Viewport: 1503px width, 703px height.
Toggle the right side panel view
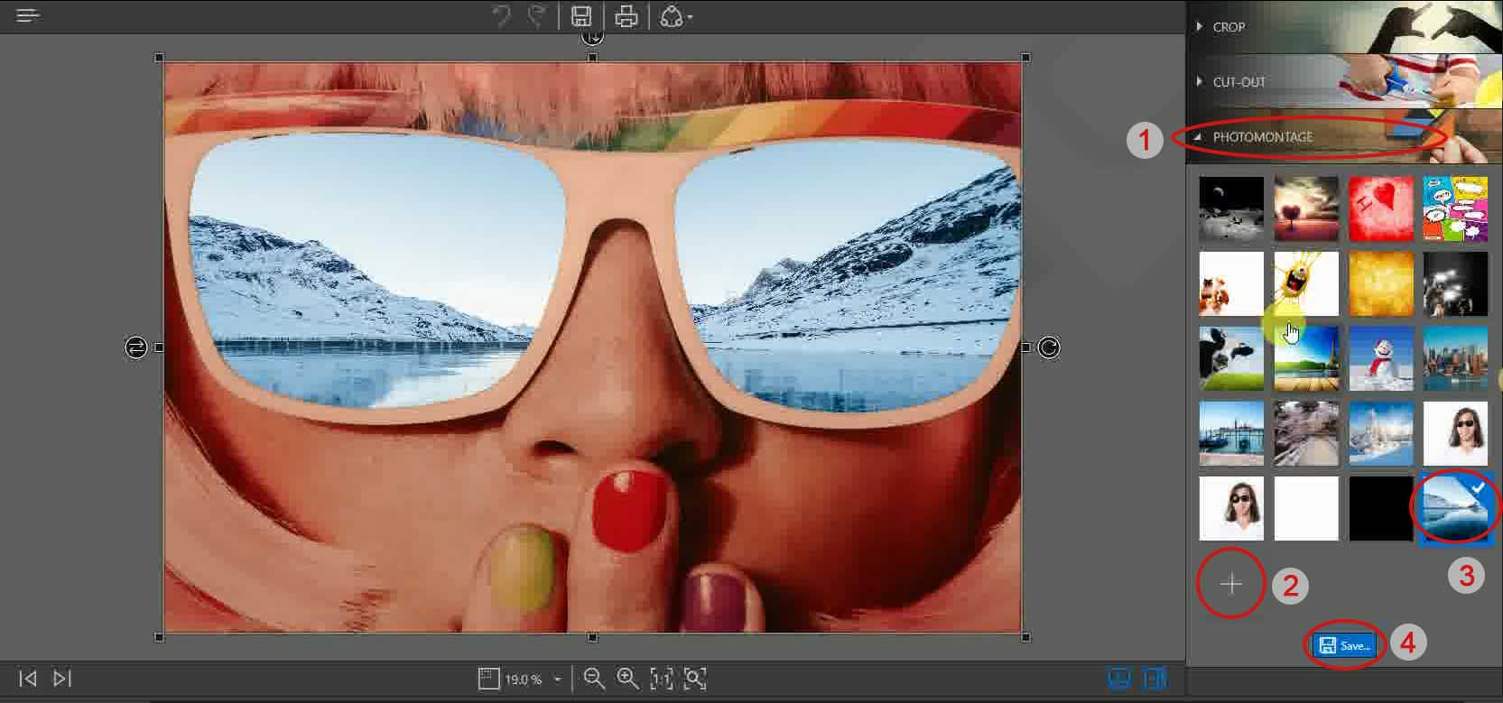click(1155, 678)
